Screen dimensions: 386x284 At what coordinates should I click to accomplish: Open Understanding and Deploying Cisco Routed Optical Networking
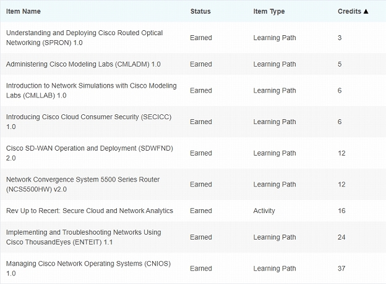click(x=84, y=38)
